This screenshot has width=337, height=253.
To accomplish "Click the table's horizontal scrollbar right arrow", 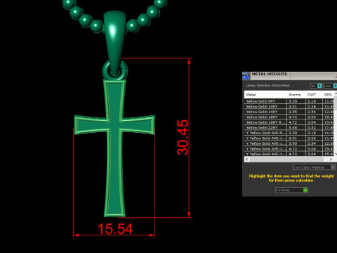I will (331, 160).
